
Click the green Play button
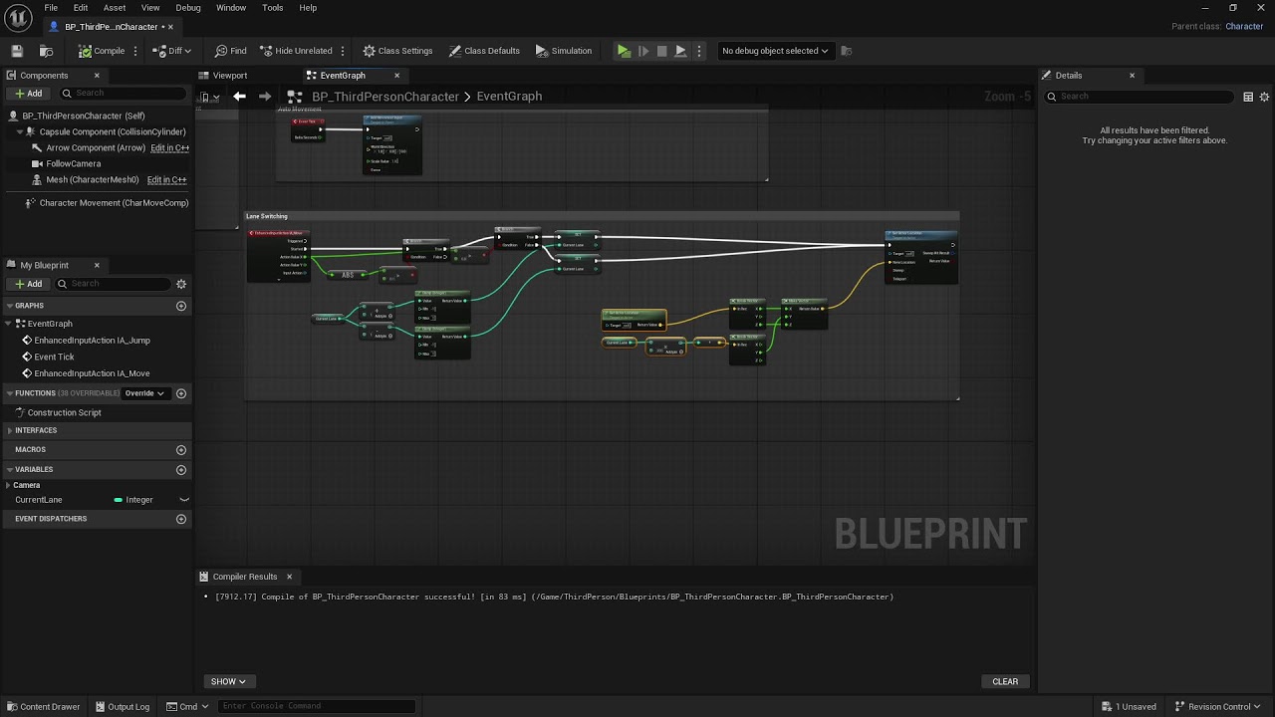tap(624, 51)
